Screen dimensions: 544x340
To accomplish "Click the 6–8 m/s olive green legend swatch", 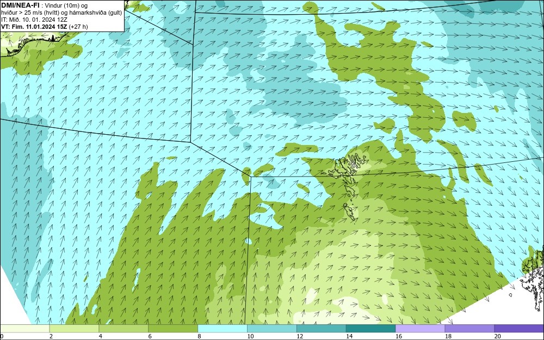I will pos(173,328).
